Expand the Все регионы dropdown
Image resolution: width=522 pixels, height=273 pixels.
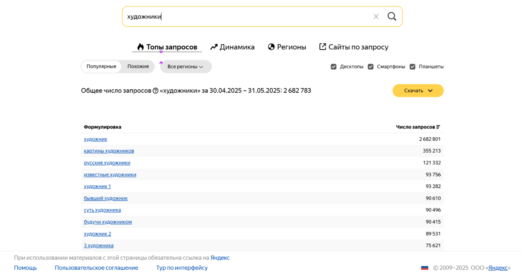pyautogui.click(x=186, y=67)
